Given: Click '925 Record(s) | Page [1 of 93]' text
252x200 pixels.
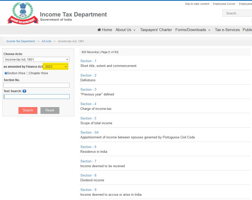Looking at the screenshot, I should click(100, 52).
